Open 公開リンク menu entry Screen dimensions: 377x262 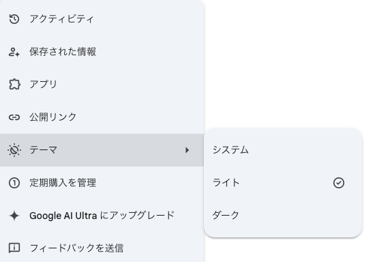(102, 117)
